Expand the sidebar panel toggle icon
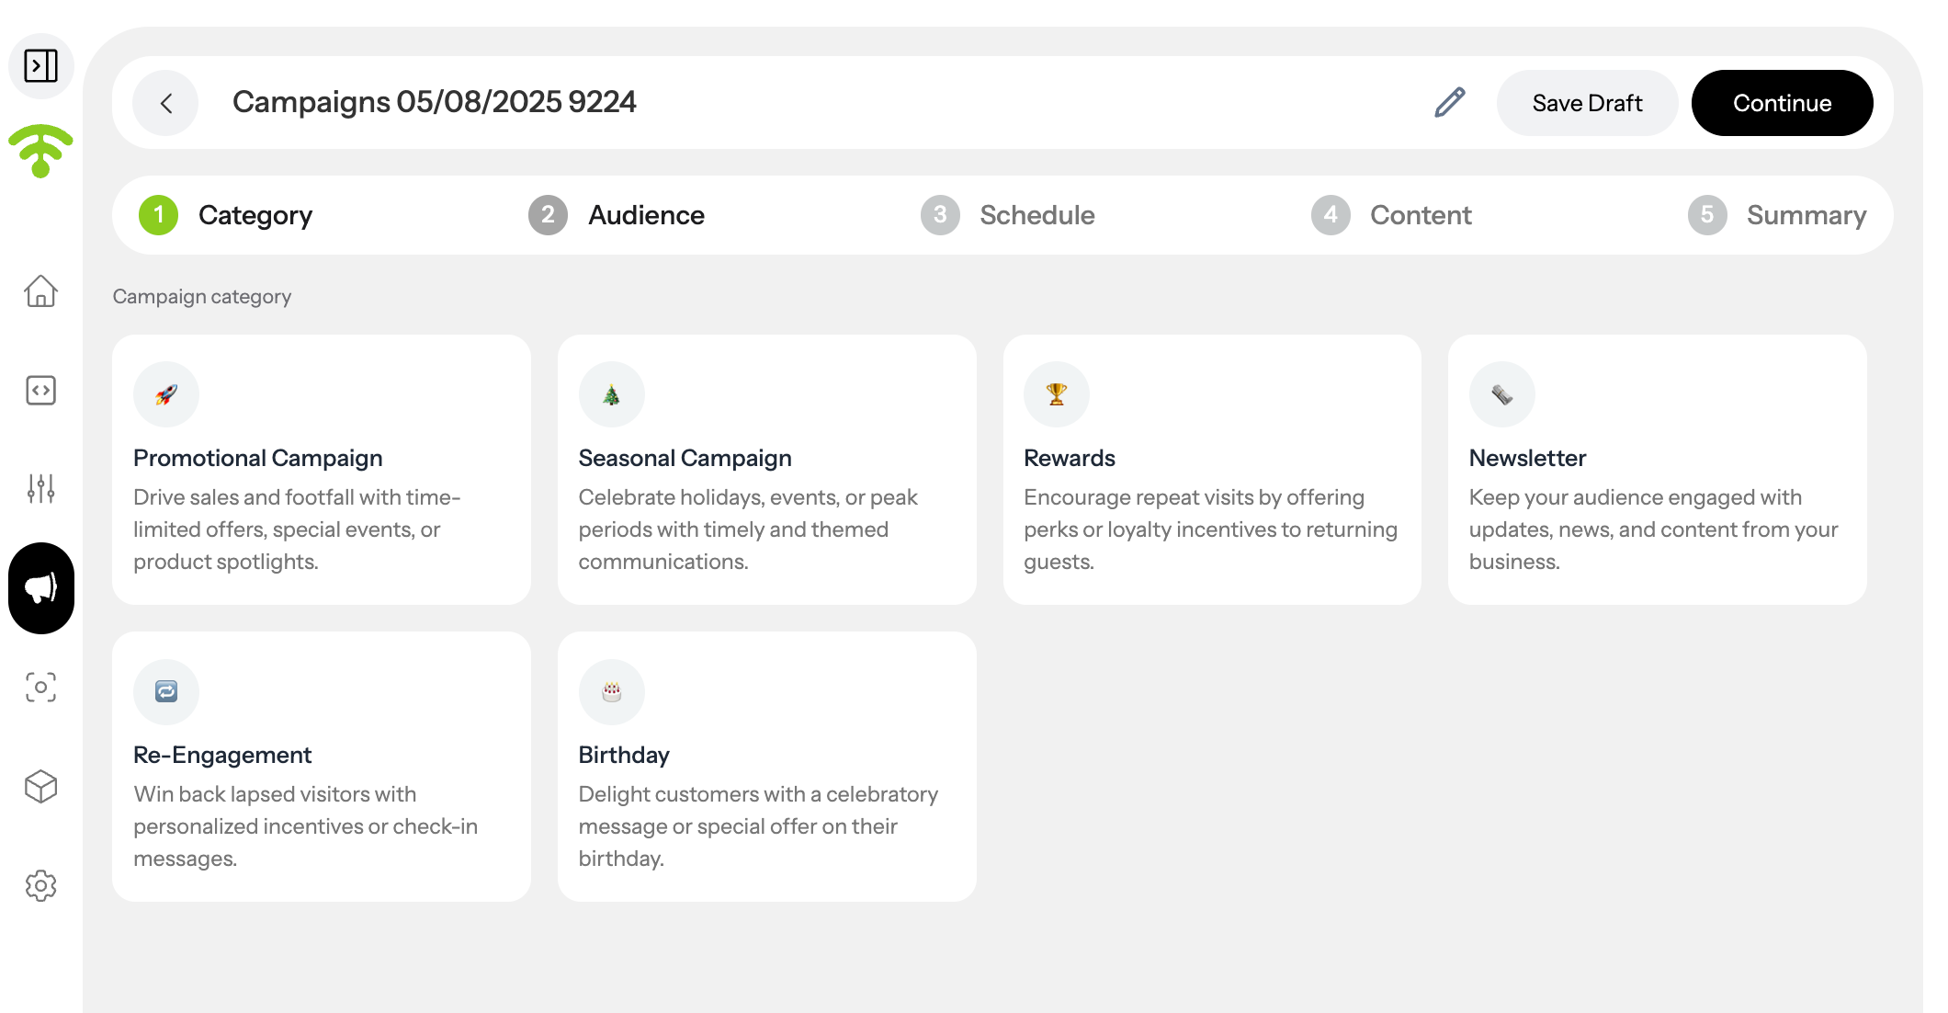The height and width of the screenshot is (1013, 1948). [40, 66]
